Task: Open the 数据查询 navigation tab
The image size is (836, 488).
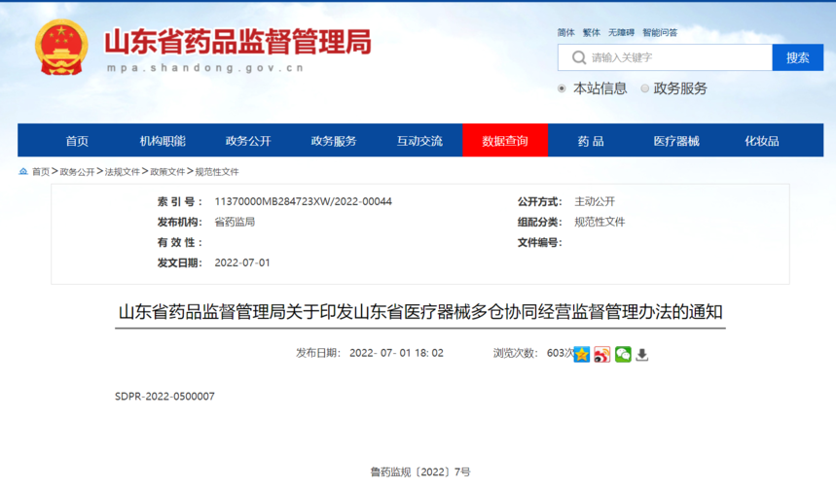Action: pos(505,141)
